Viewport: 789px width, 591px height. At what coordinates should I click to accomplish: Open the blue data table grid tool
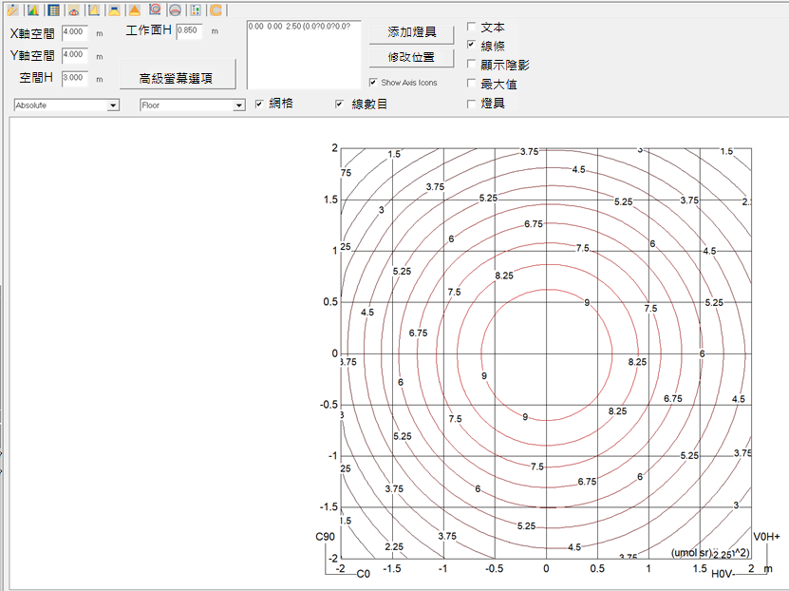pyautogui.click(x=53, y=10)
